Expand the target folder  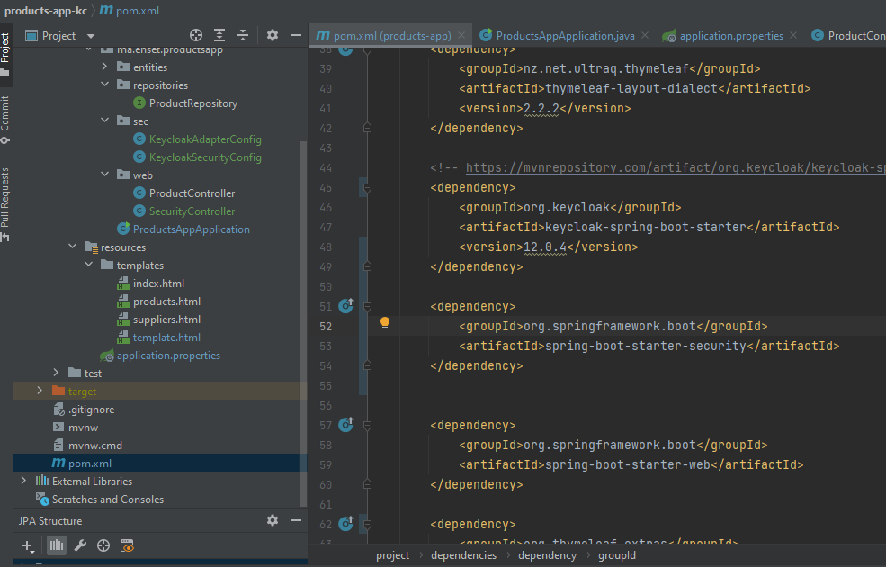pos(40,391)
